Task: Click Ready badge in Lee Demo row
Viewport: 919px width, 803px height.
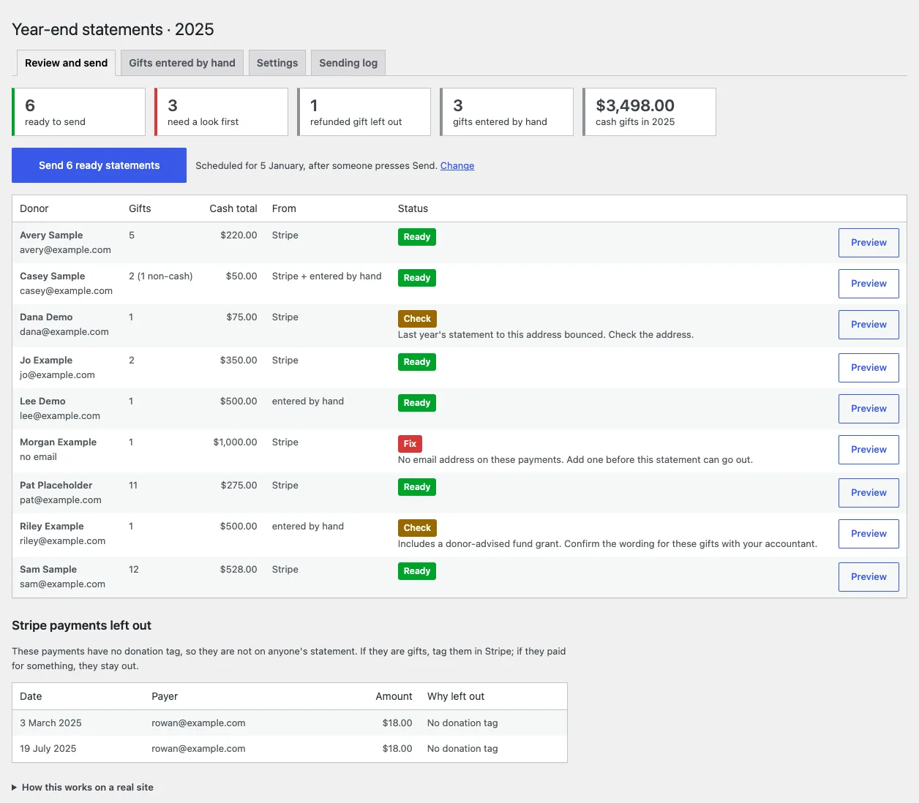Action: [417, 403]
